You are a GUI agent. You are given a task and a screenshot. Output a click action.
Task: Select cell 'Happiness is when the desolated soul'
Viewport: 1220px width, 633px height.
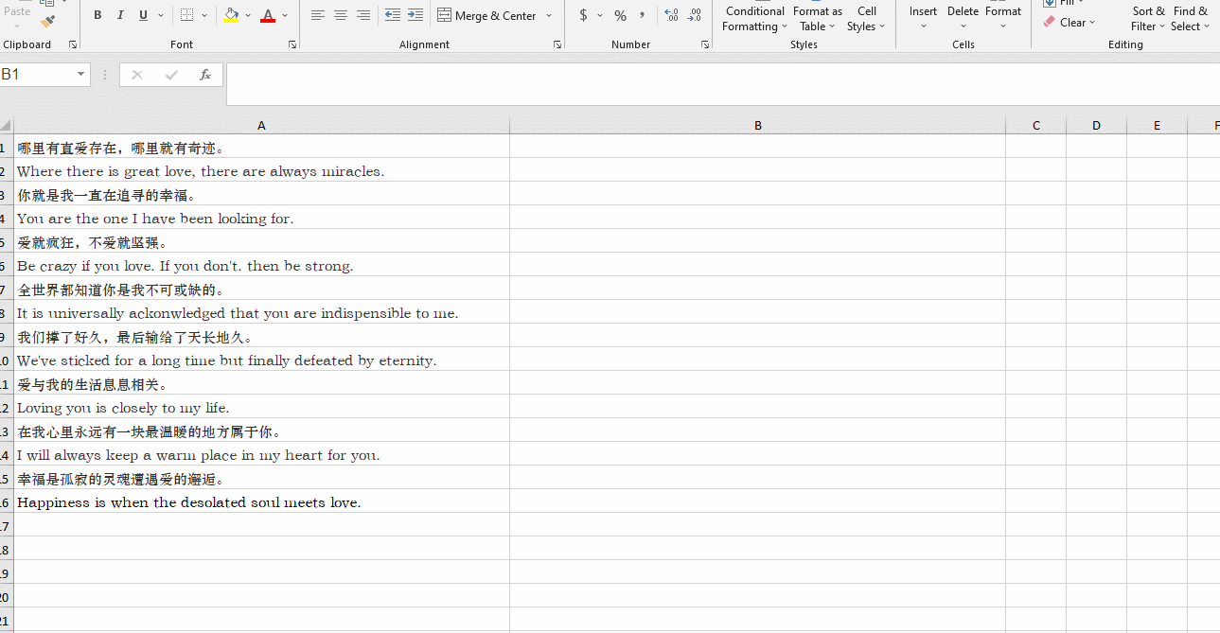(261, 501)
